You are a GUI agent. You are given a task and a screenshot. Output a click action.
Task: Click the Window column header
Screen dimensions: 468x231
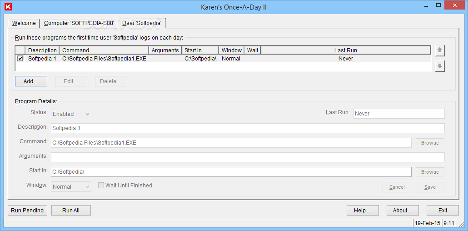pyautogui.click(x=232, y=50)
